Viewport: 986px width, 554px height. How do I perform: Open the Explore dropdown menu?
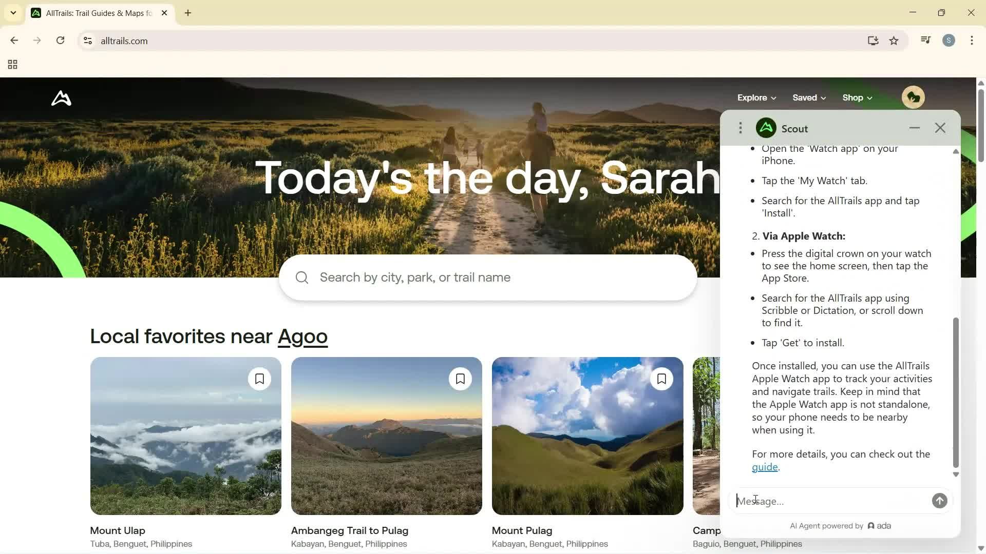coord(756,97)
